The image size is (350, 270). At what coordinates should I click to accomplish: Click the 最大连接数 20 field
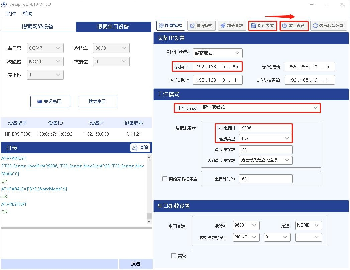[x=265, y=150]
